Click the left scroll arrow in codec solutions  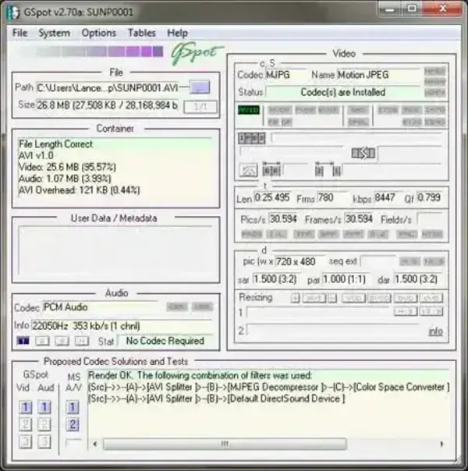coord(95,444)
